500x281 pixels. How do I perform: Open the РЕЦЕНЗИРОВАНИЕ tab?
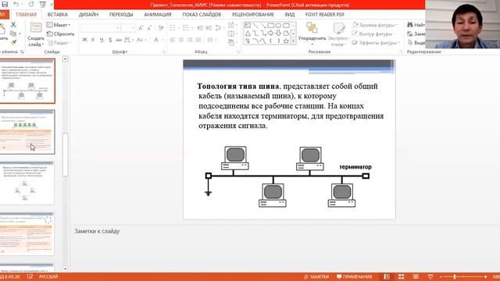click(253, 14)
